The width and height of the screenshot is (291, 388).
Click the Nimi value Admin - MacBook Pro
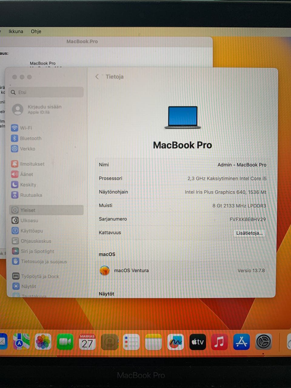[242, 165]
